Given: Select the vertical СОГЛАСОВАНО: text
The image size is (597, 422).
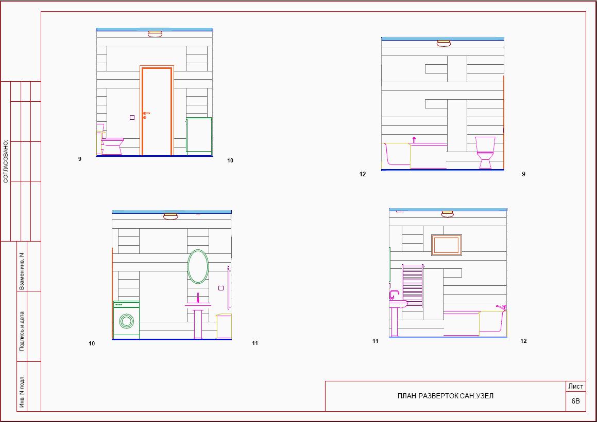Looking at the screenshot, I should [x=6, y=162].
